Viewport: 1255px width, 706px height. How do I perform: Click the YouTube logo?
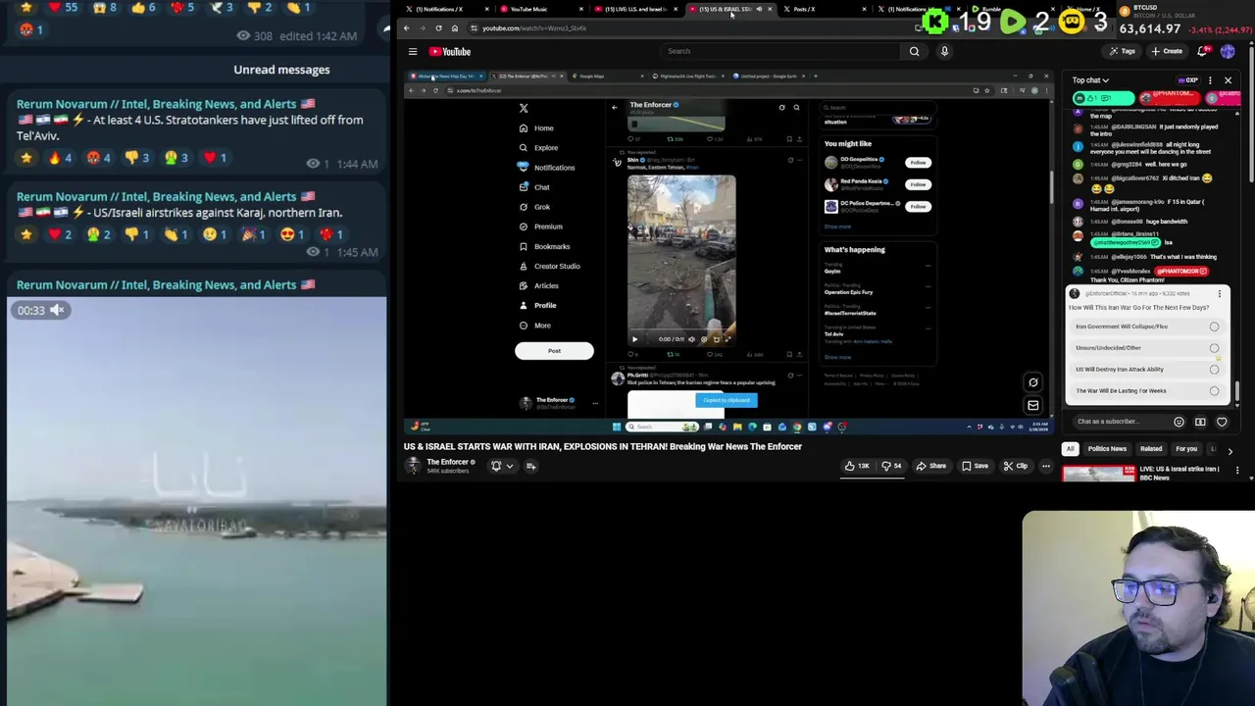click(449, 51)
